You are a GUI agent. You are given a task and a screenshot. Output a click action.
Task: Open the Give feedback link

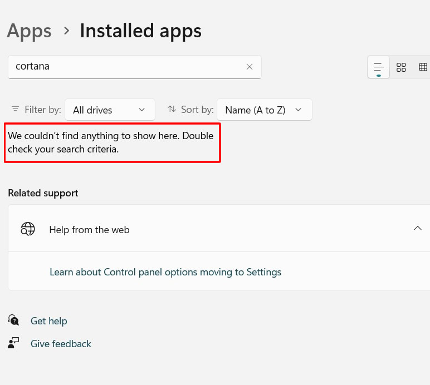(x=61, y=344)
